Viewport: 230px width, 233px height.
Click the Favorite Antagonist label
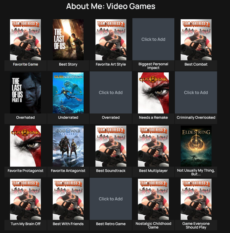coord(68,171)
